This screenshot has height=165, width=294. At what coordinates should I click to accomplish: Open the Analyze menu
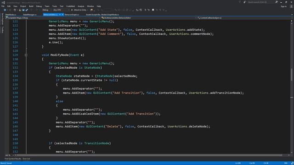click(81, 6)
